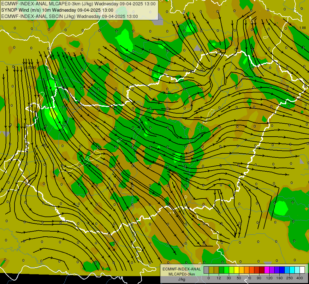The image size is (309, 284).
Task: Select the red legend swatch
Action: pyautogui.click(x=257, y=270)
